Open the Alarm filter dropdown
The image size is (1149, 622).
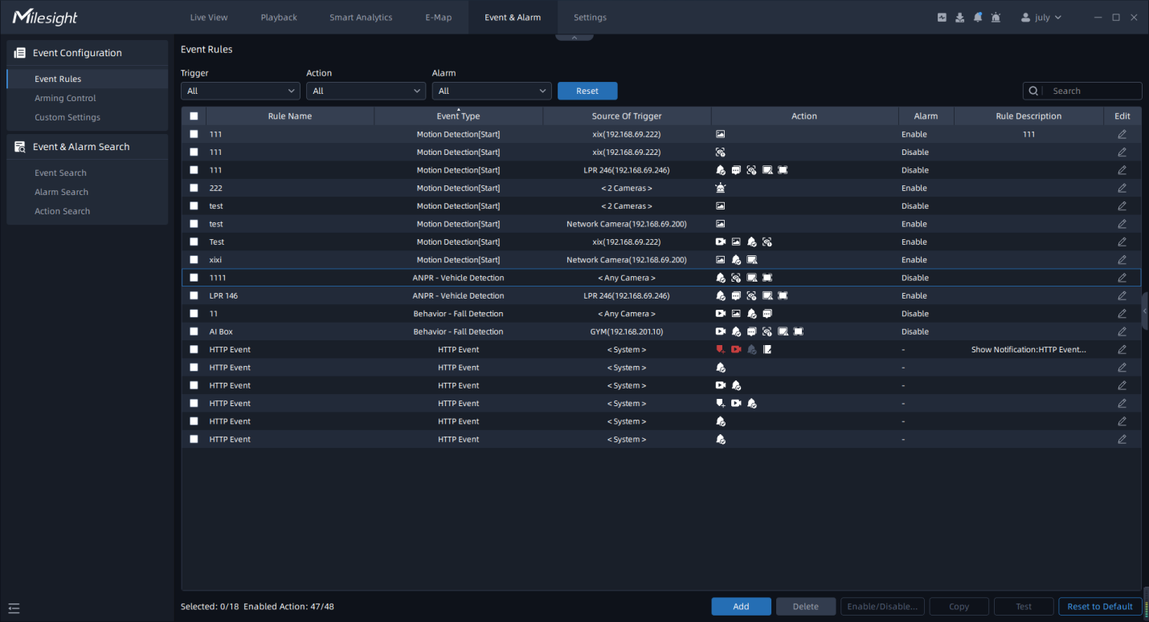(x=492, y=91)
